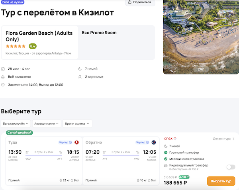The image size is (239, 190).
Task: Click the heart icon next to Anex
Action: [x=175, y=139]
